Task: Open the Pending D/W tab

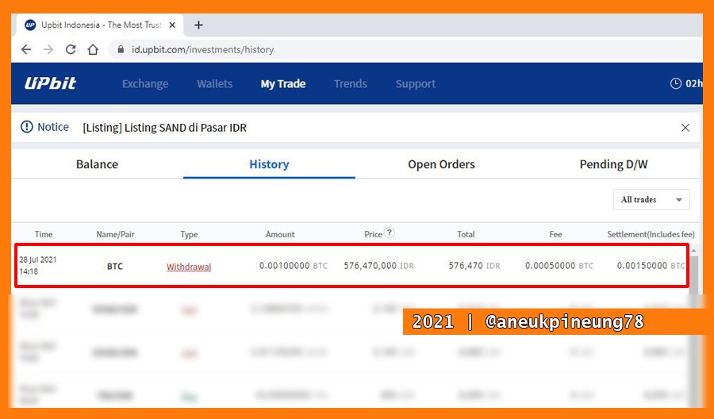Action: pos(613,164)
